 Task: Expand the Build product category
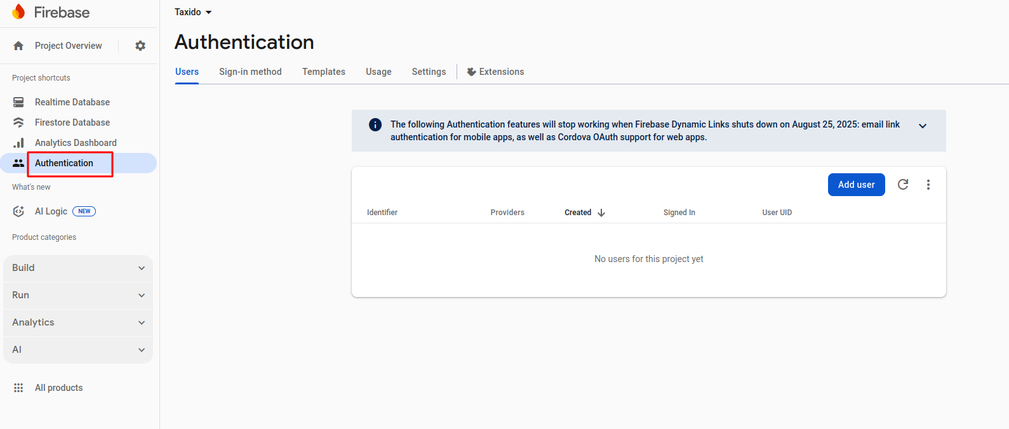(x=78, y=268)
